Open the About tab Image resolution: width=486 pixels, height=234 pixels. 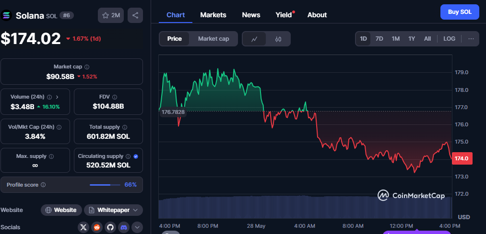[x=317, y=15]
